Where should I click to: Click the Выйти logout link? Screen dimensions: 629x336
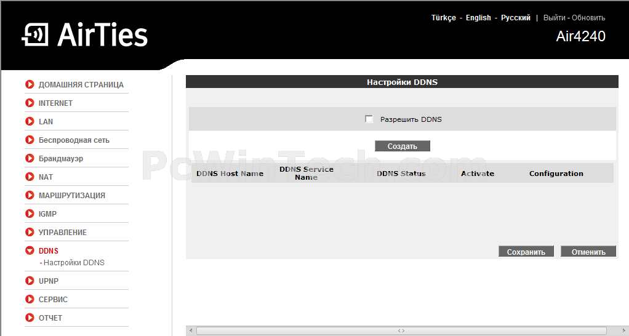click(x=555, y=18)
